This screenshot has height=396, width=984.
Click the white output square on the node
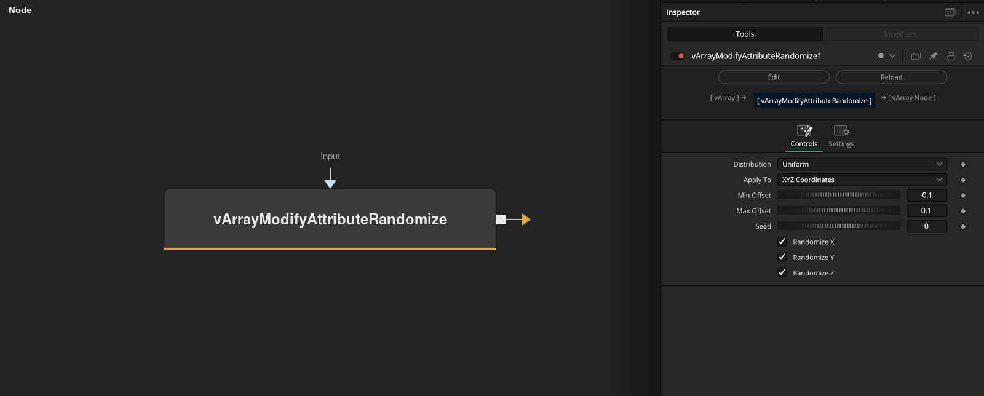[501, 220]
